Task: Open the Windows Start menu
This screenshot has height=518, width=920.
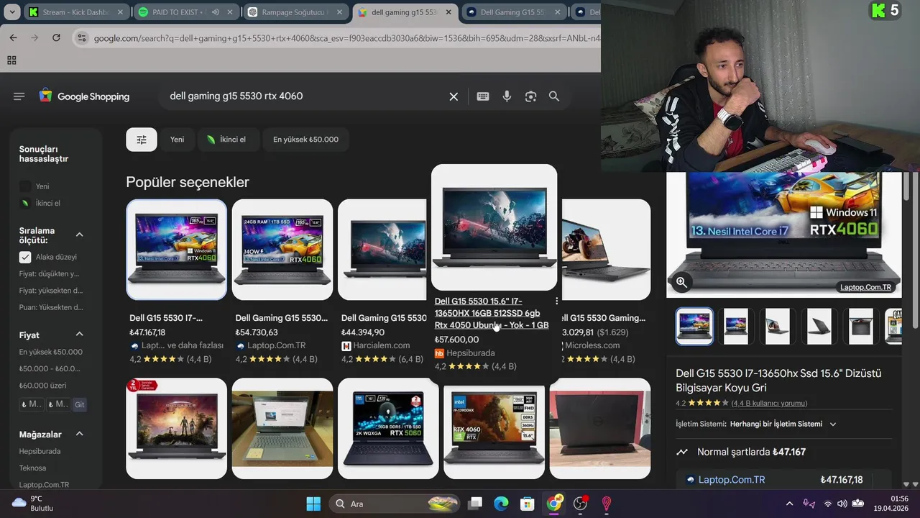Action: click(x=313, y=504)
